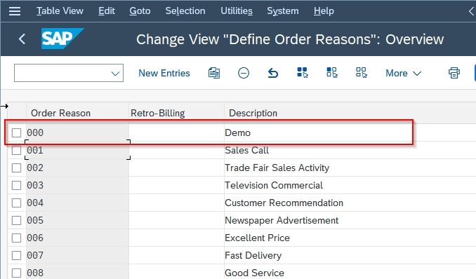Click the SAP logo
476x279 pixels.
tap(62, 39)
